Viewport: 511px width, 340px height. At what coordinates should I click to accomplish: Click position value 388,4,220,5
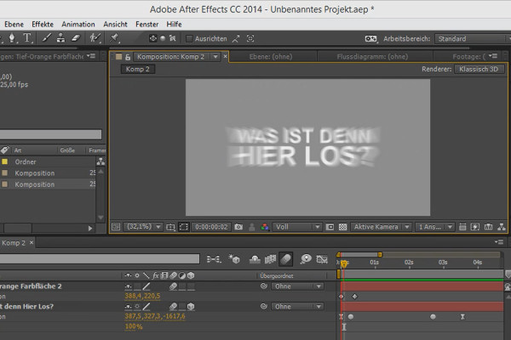[x=142, y=296]
